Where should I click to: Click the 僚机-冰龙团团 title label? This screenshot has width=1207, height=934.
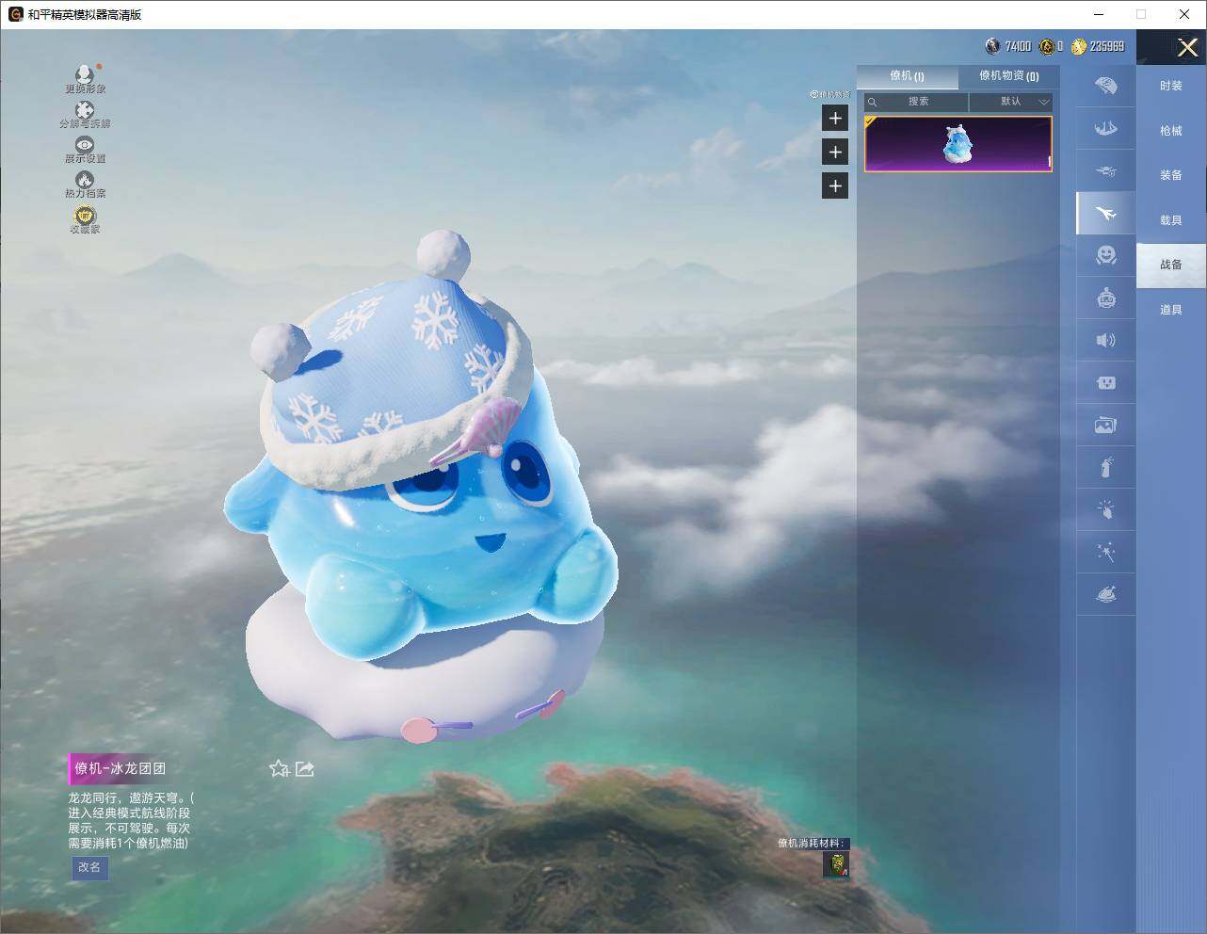coord(121,768)
